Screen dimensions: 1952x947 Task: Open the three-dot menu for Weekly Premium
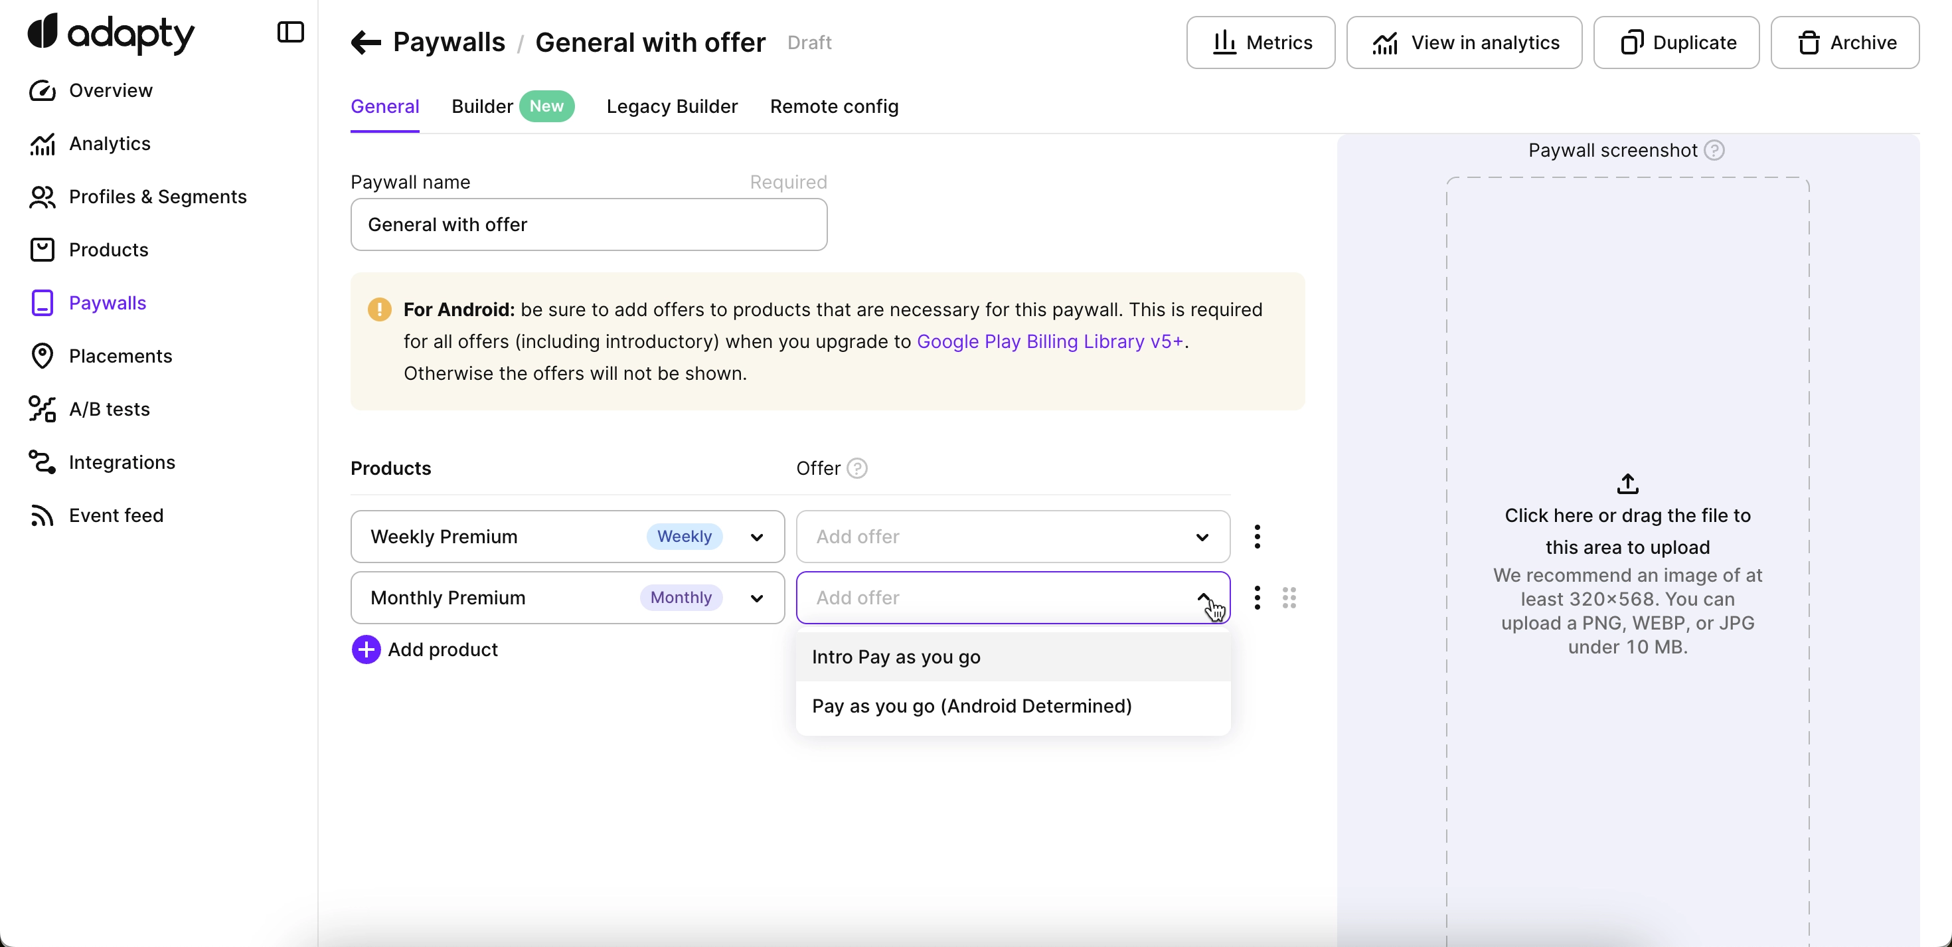(1257, 537)
